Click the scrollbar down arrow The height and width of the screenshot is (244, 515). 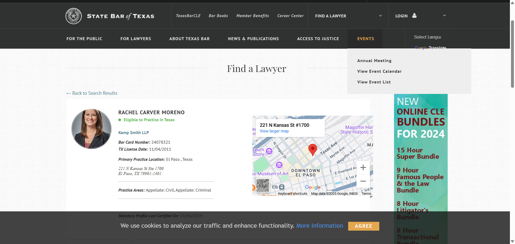click(x=512, y=242)
